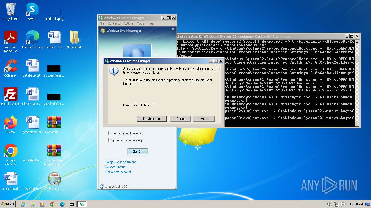Follow the Forgot your password link
This screenshot has width=371, height=208.
pyautogui.click(x=121, y=162)
